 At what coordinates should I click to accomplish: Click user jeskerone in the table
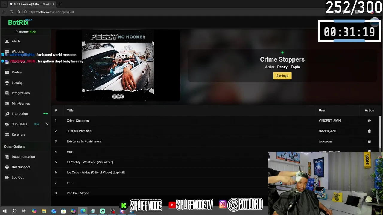click(x=326, y=142)
